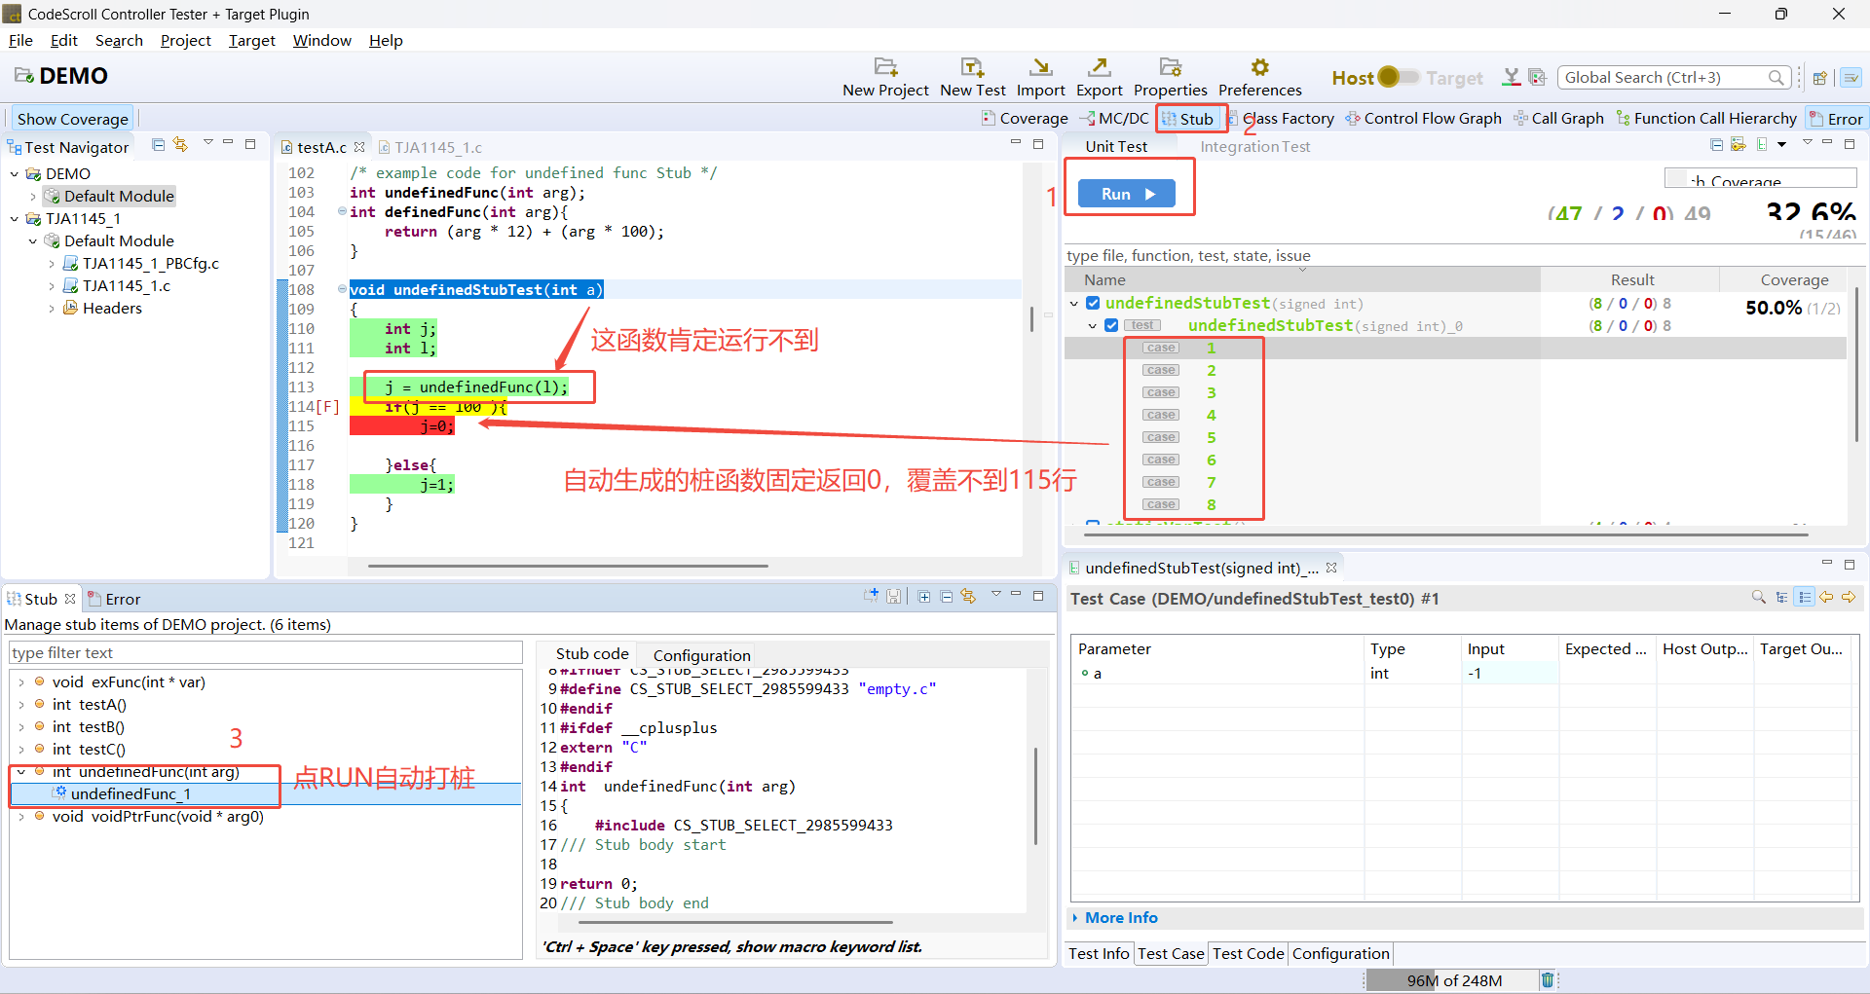The image size is (1870, 994).
Task: Open the Coverage view
Action: (x=1025, y=118)
